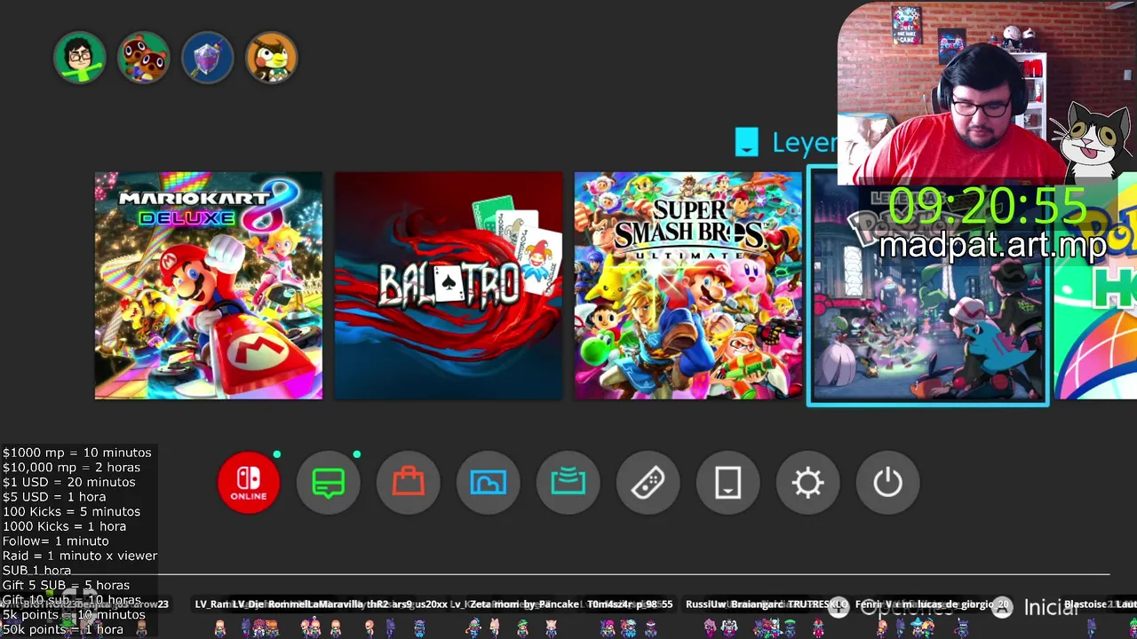This screenshot has width=1137, height=639.
Task: Open the orange Nintendo eShop bag icon
Action: tap(409, 483)
